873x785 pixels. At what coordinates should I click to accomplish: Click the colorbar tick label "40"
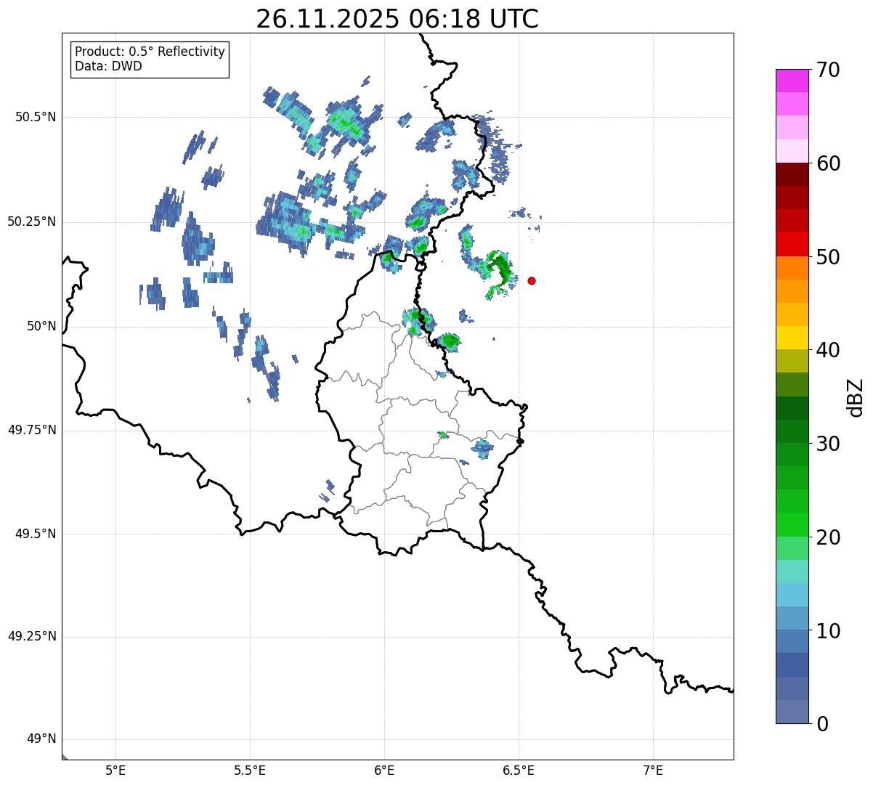828,350
